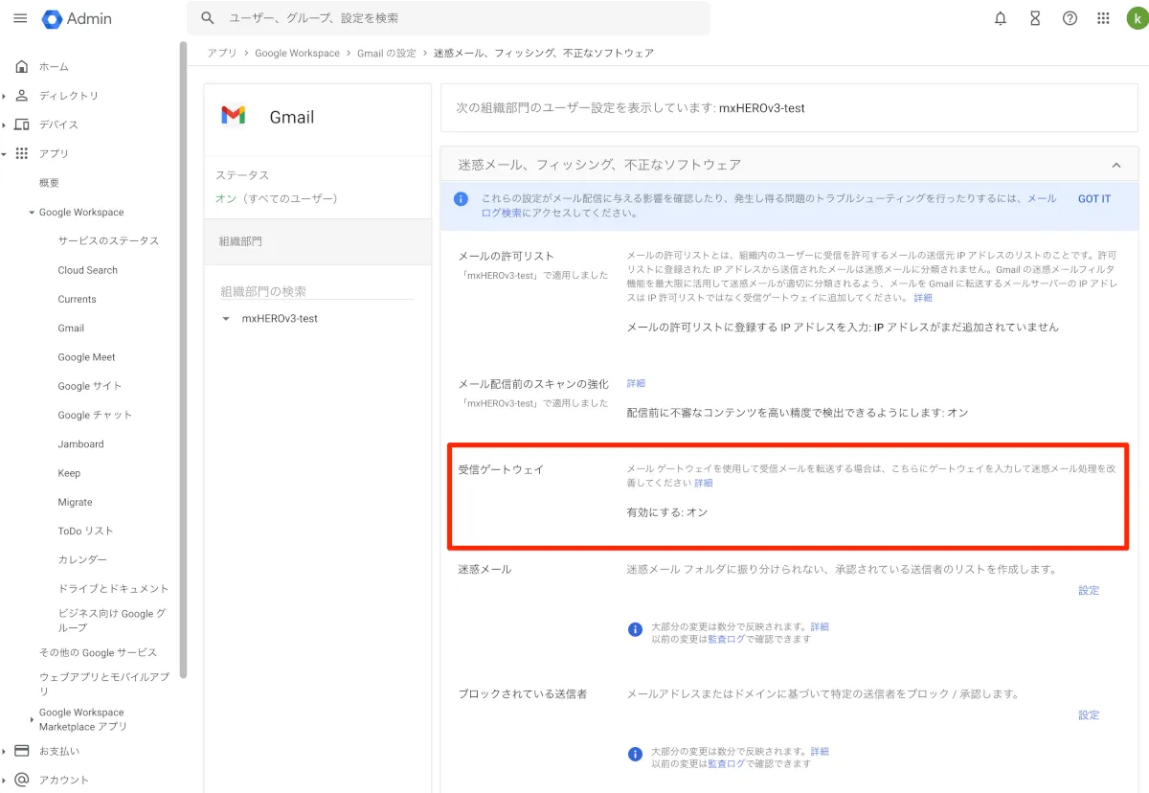Click 詳細 link for メール配信前のスキャンの強化
Image resolution: width=1149 pixels, height=793 pixels.
(636, 383)
